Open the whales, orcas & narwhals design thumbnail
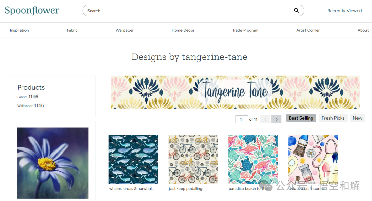Viewport: 372px width, 201px height. (x=134, y=159)
